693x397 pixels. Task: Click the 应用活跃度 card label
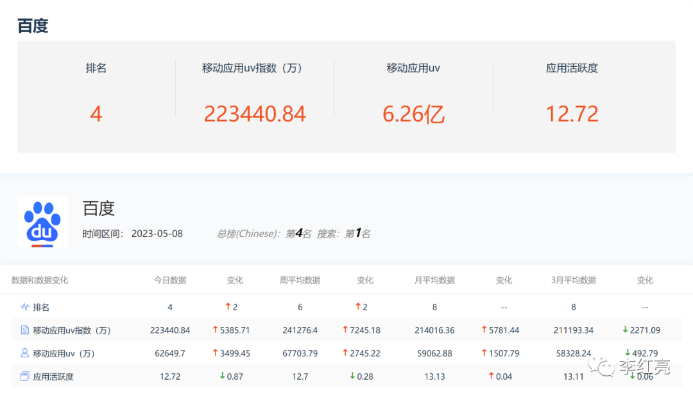tap(572, 68)
